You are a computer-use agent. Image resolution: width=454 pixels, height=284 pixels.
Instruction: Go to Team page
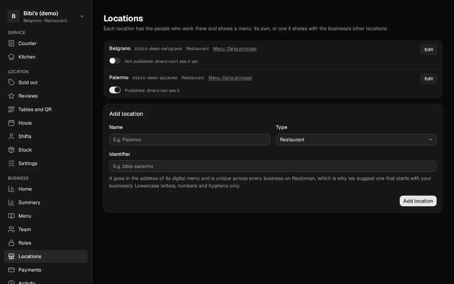pos(46,229)
